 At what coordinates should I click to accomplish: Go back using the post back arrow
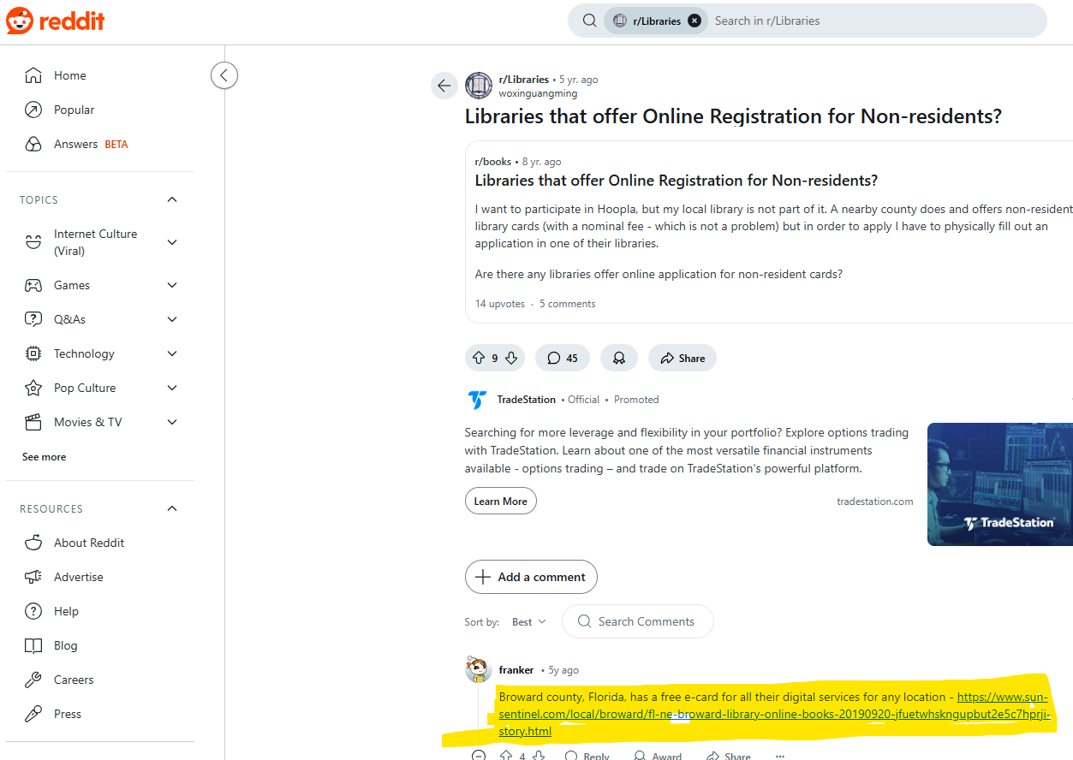(444, 85)
